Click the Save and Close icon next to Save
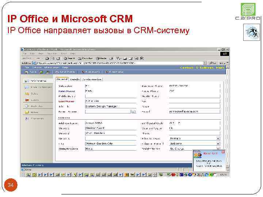This screenshot has height=197, width=263. coord(41,72)
